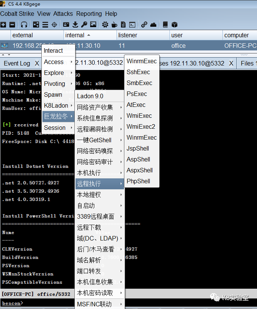This screenshot has width=257, height=309.
Task: Open the 网络密码审计 menu entry
Action: click(100, 162)
